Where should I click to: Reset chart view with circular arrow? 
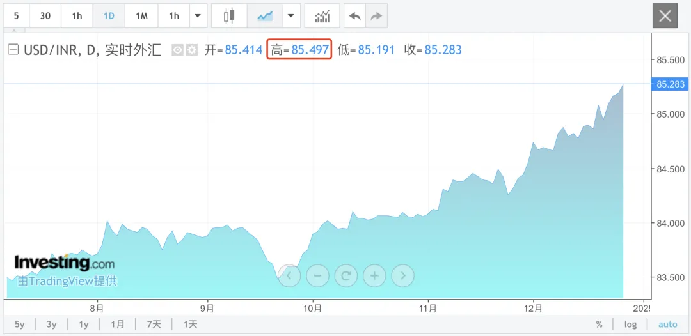click(x=346, y=276)
